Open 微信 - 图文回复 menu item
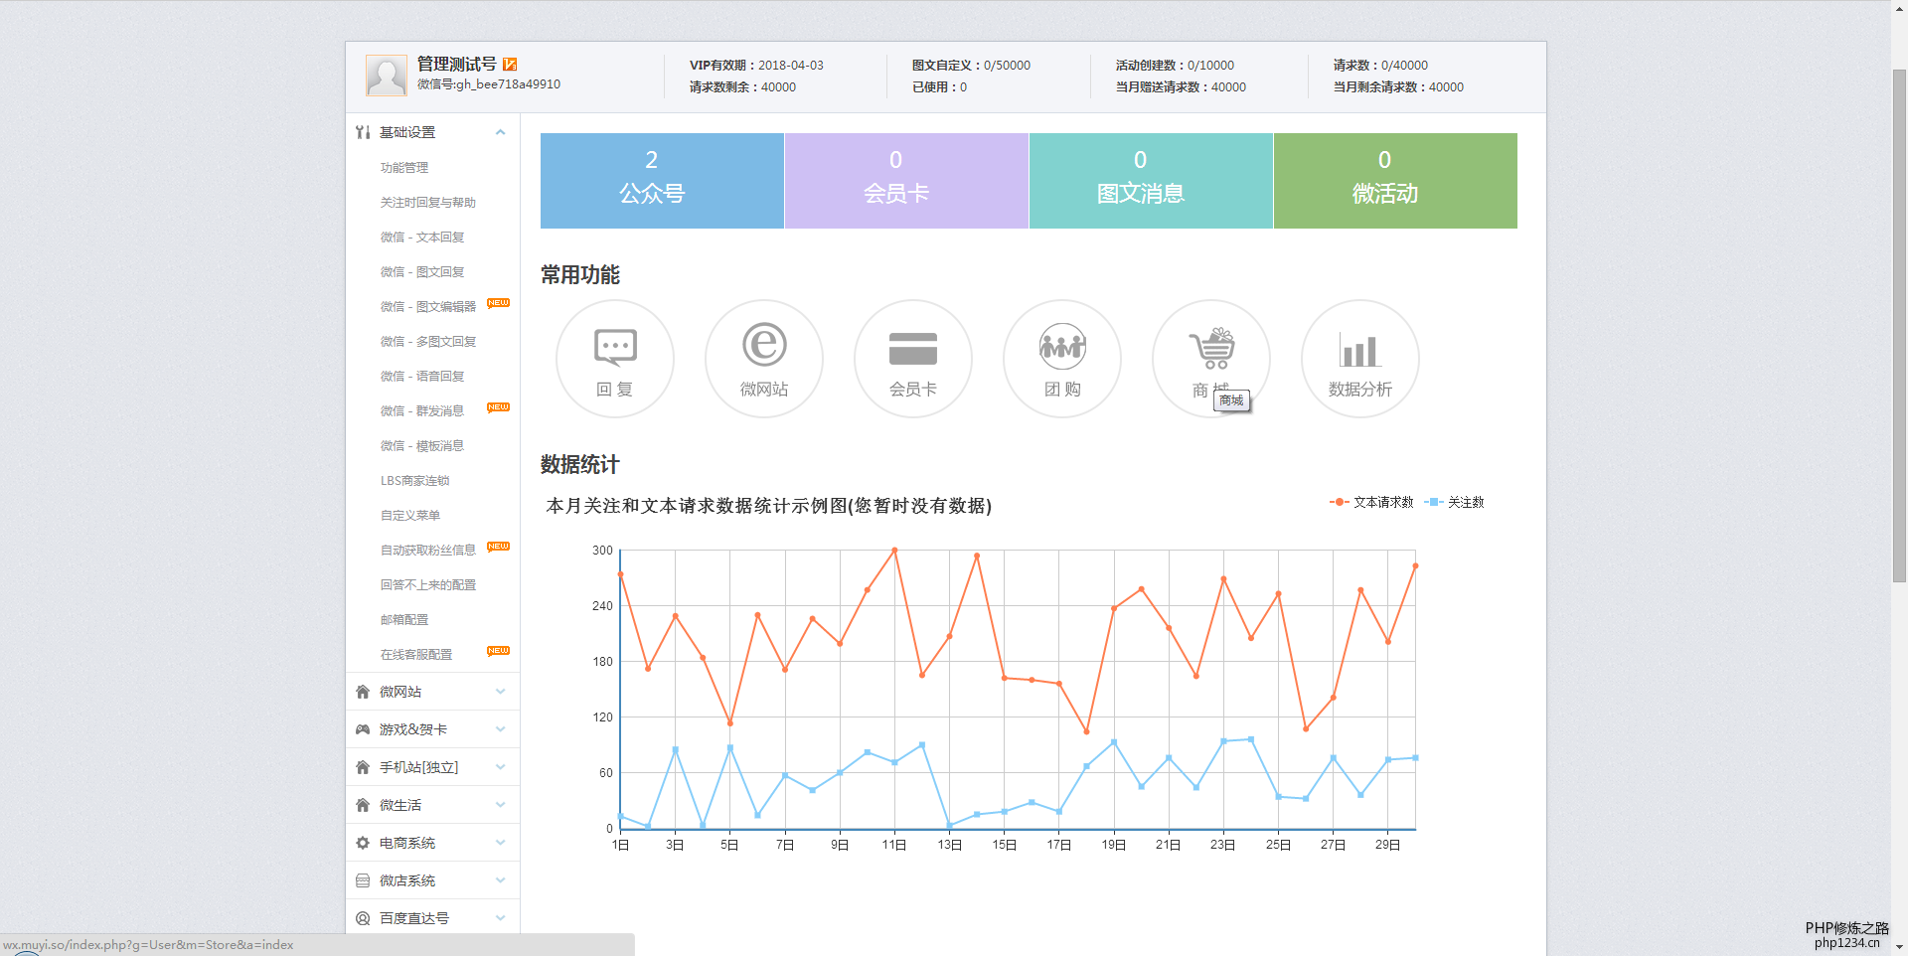This screenshot has height=956, width=1908. click(422, 272)
